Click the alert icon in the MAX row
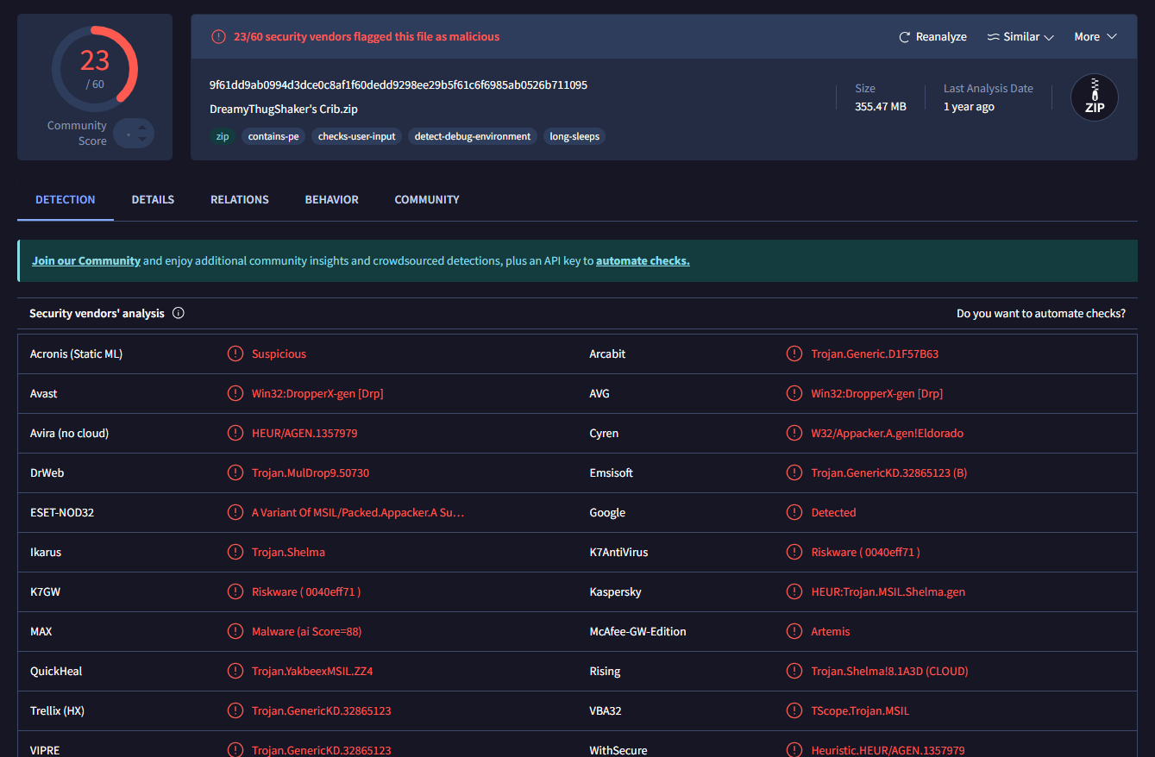The height and width of the screenshot is (757, 1155). click(235, 631)
